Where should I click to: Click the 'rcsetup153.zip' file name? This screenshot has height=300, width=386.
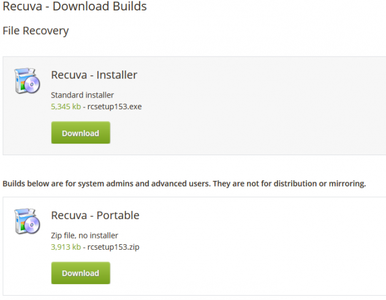click(x=113, y=247)
